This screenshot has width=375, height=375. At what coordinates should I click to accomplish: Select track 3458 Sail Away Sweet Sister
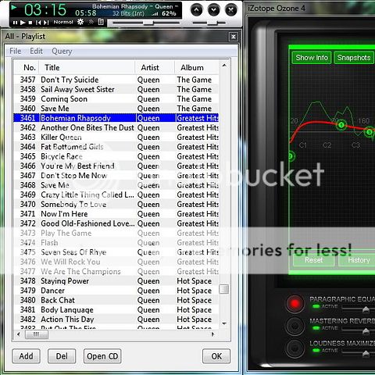(x=116, y=89)
